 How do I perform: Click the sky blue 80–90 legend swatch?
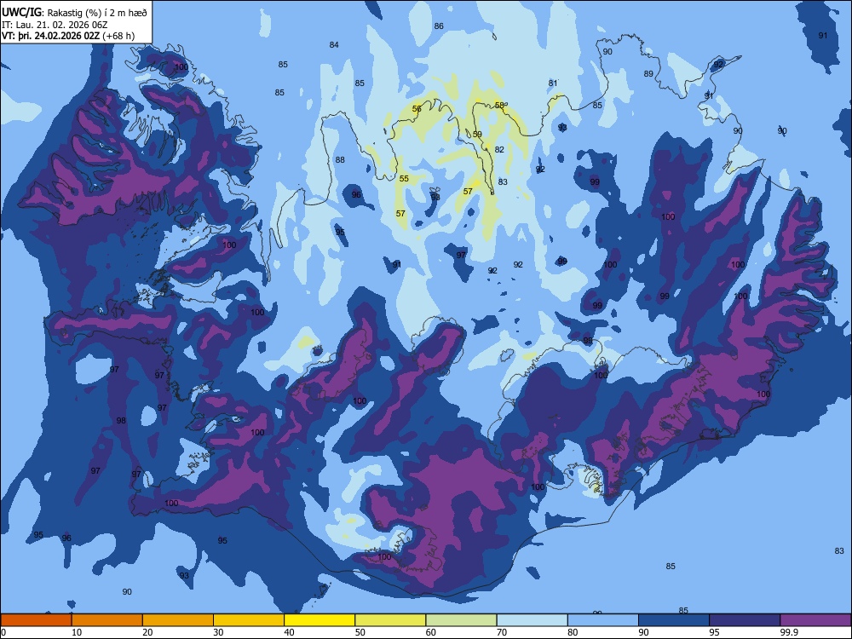(603, 620)
